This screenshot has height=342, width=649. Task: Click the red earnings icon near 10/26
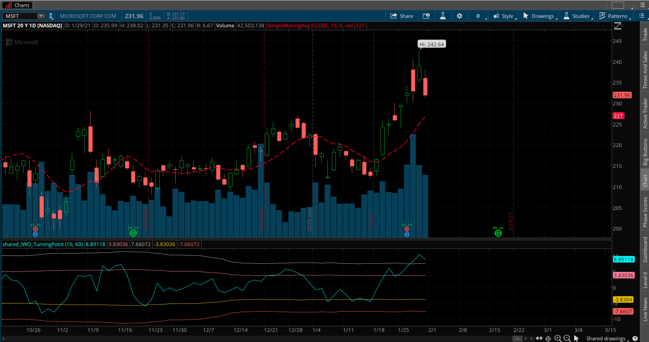click(x=35, y=229)
